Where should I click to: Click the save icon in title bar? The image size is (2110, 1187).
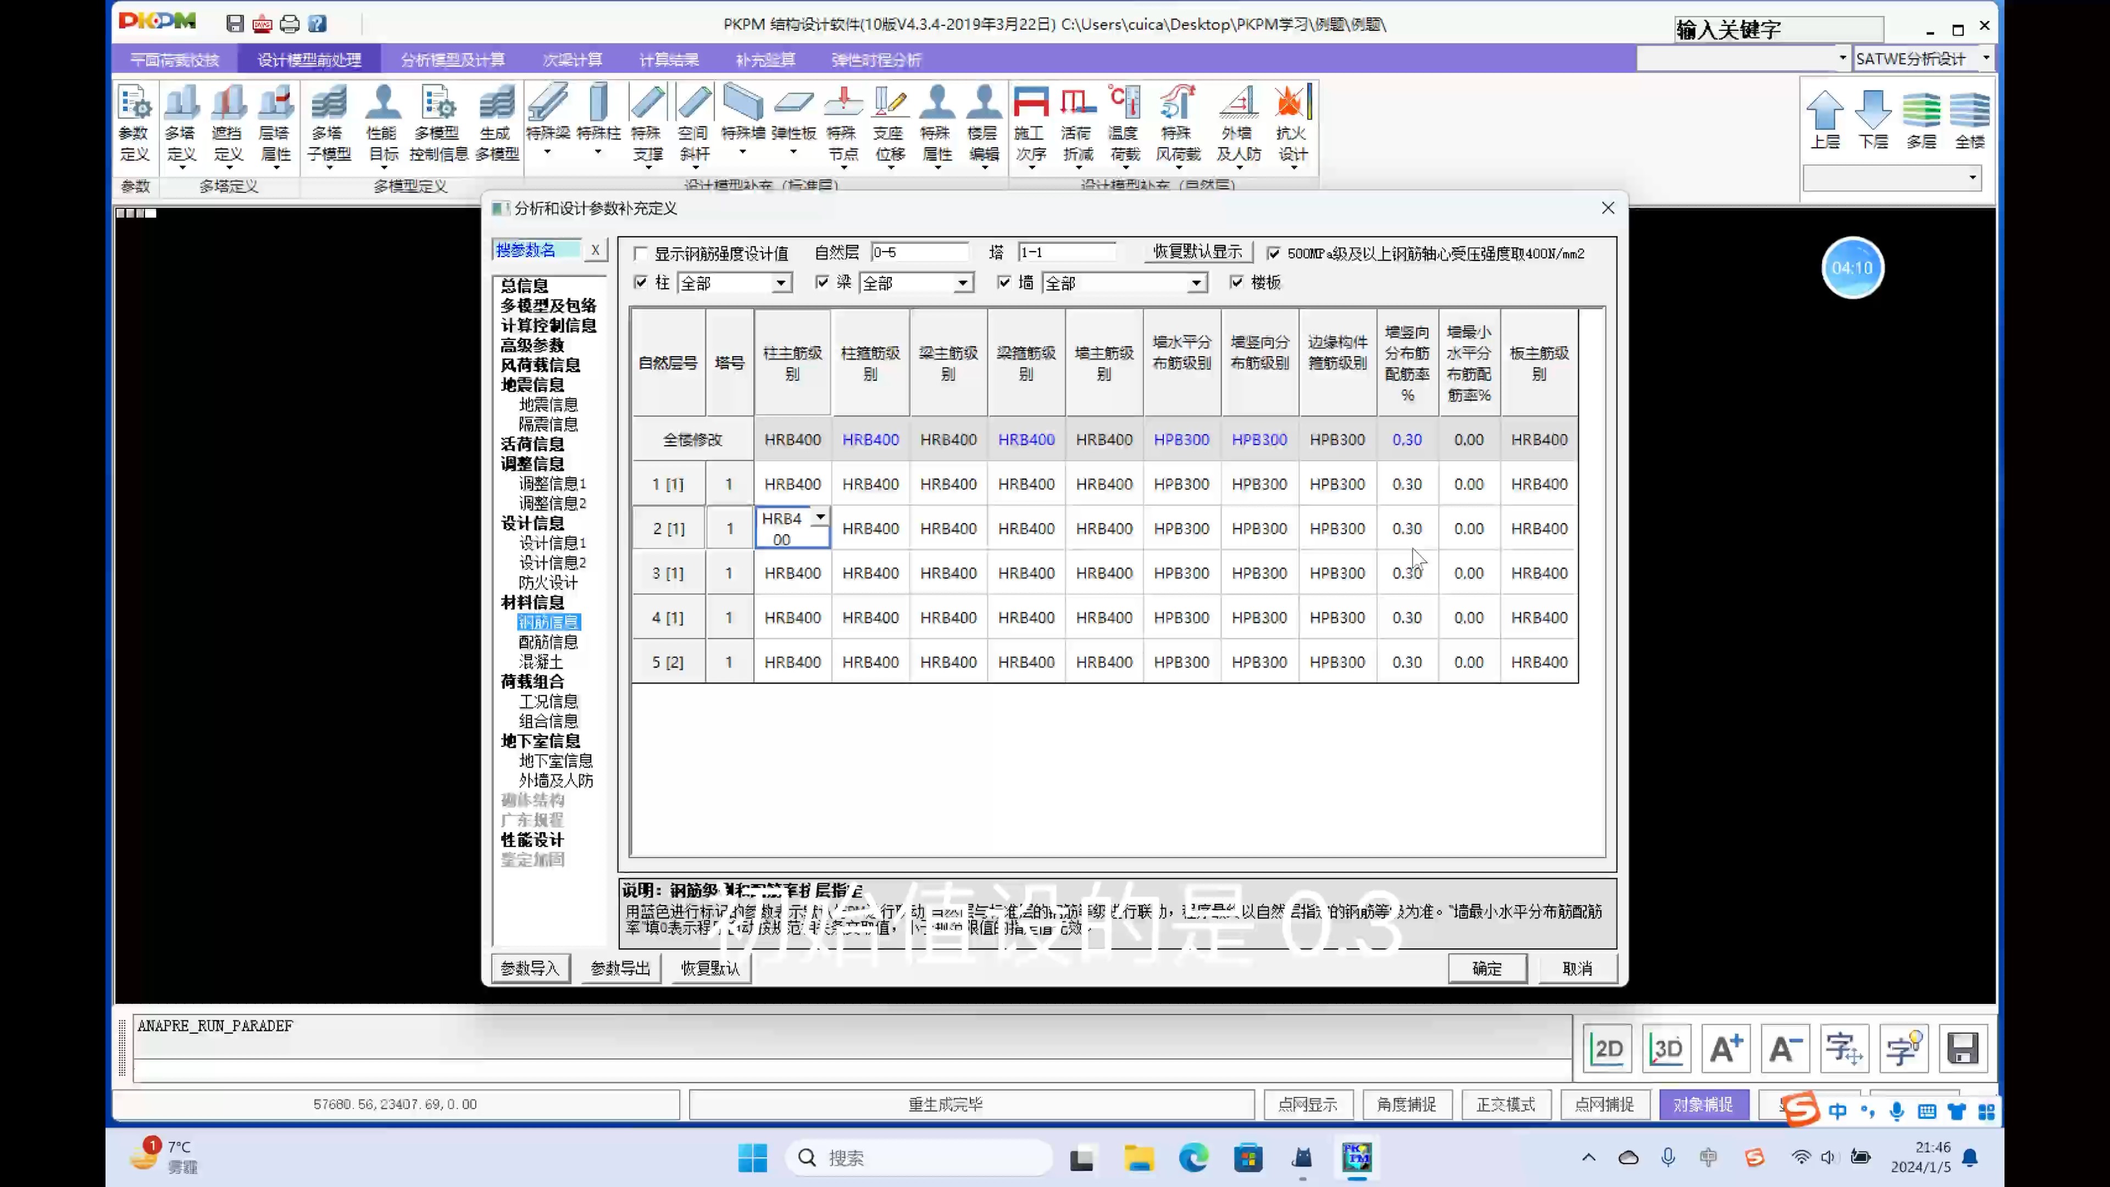pos(235,24)
